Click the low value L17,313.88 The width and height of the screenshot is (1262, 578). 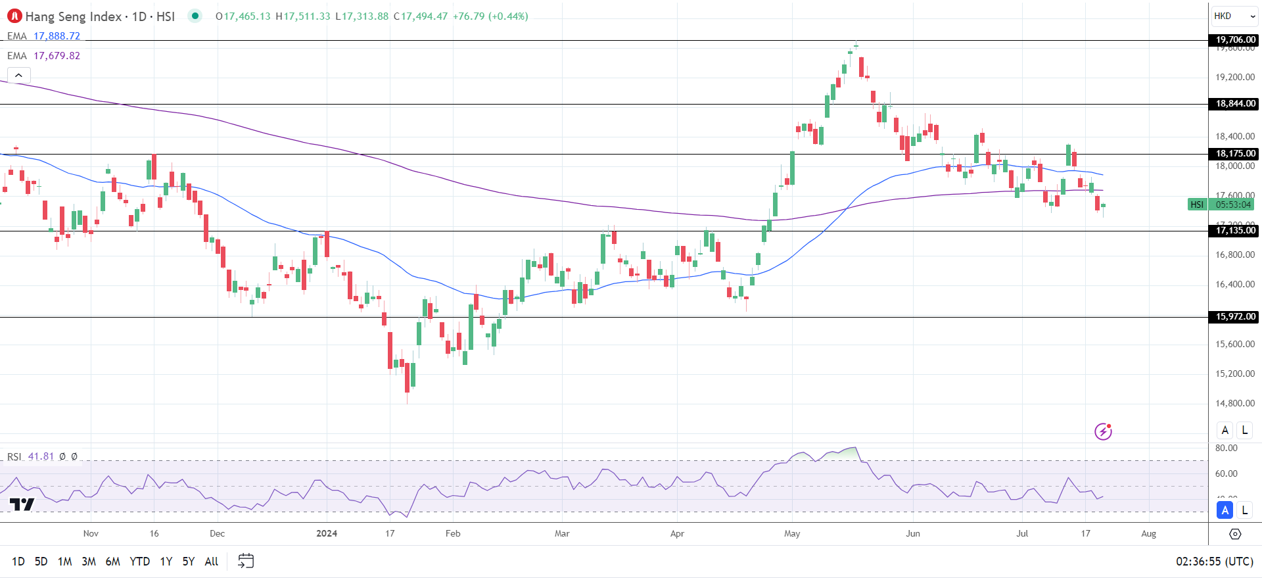tap(362, 16)
